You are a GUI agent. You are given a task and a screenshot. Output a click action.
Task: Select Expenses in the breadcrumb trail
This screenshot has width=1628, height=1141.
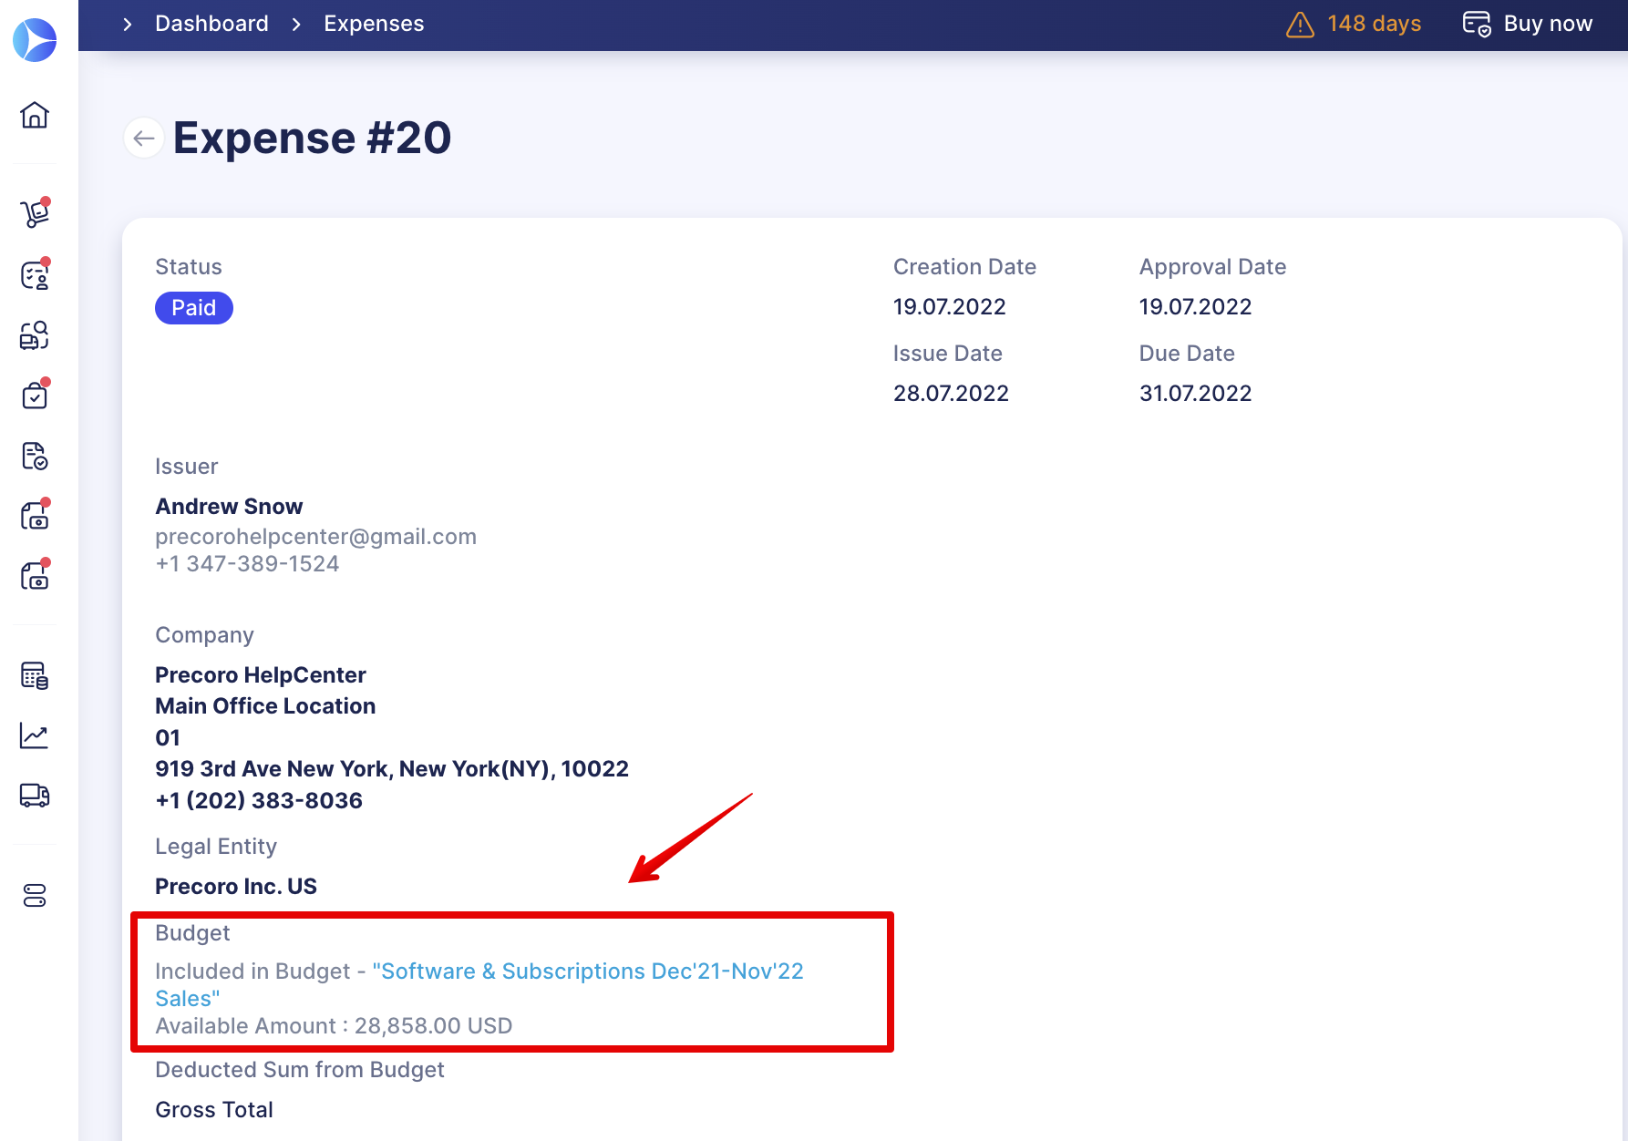click(x=373, y=23)
